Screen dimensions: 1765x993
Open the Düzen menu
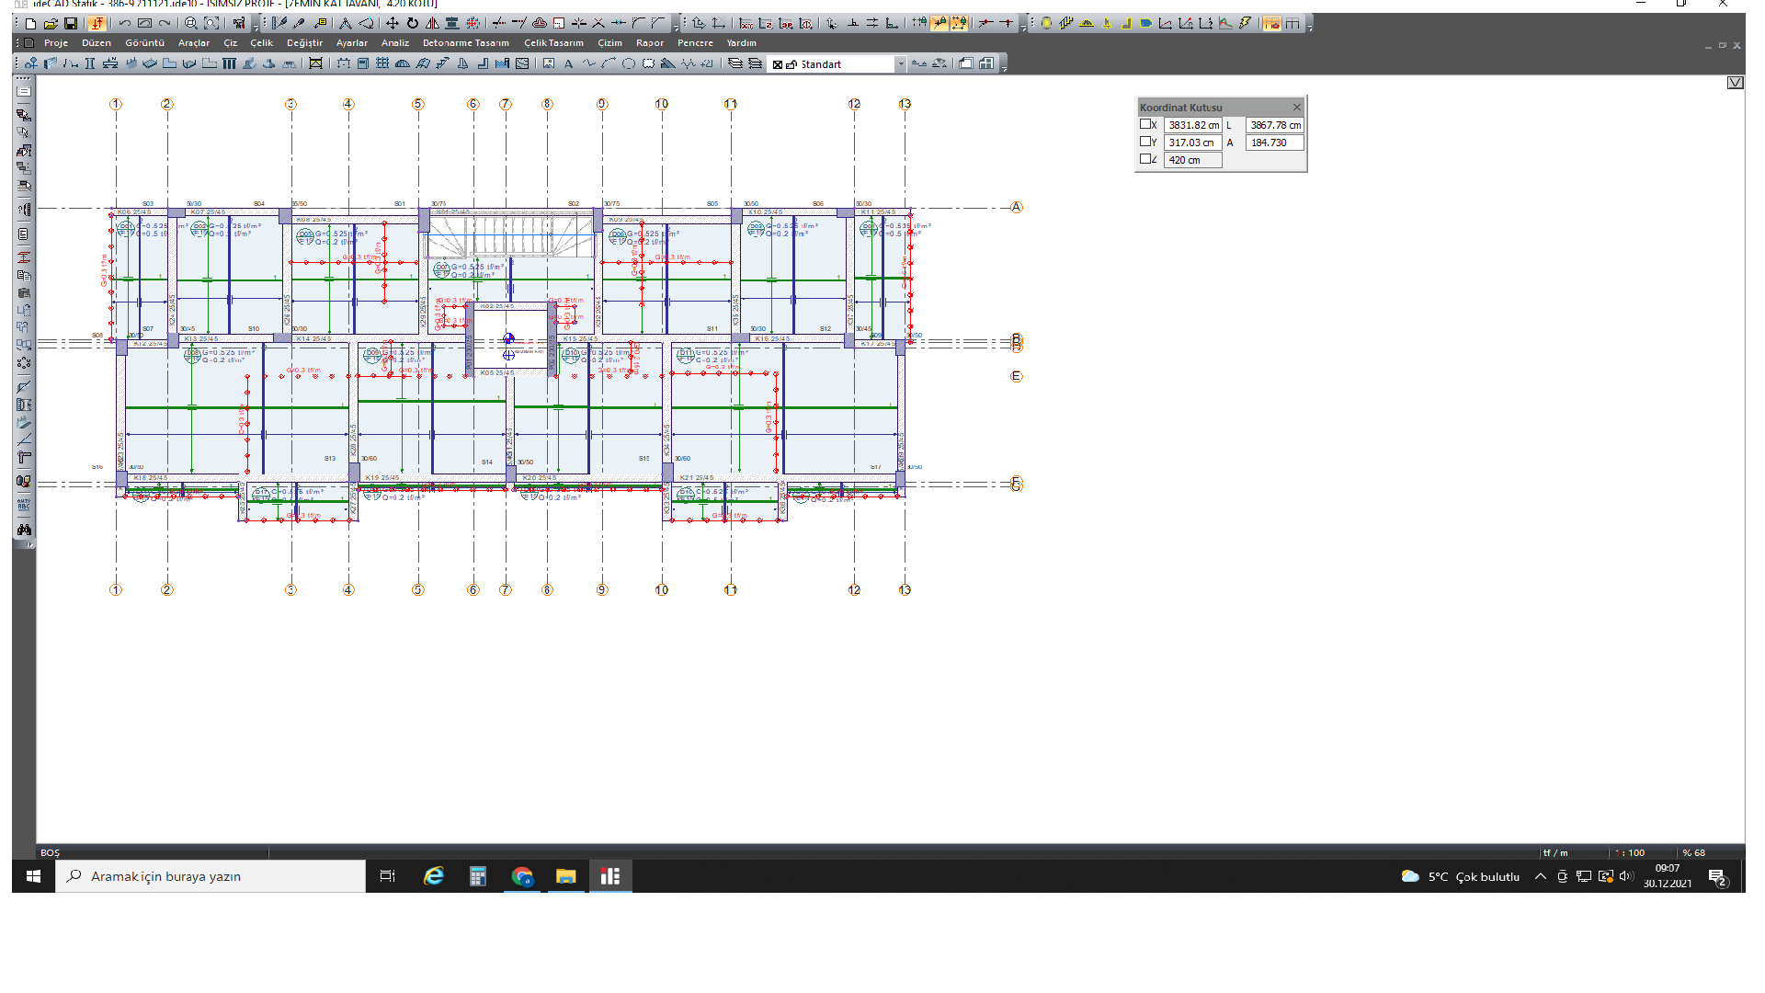(97, 43)
